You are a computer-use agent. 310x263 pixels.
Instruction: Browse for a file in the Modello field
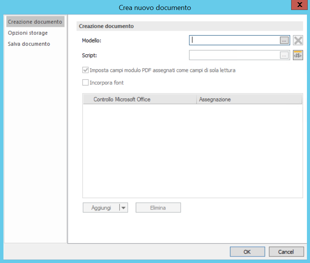tap(283, 40)
